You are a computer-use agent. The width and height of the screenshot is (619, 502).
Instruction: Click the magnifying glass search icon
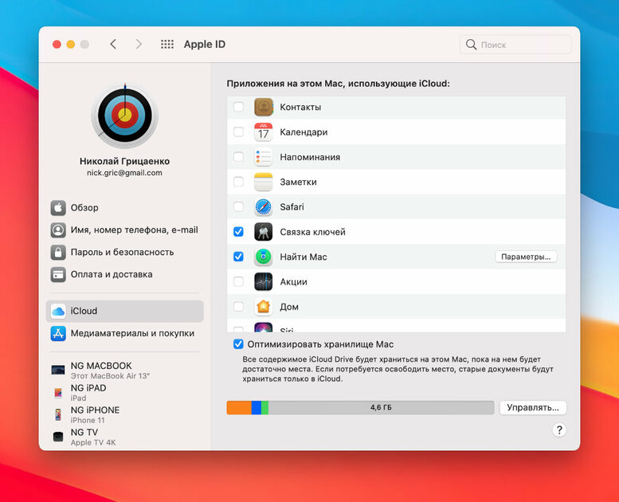coord(471,45)
